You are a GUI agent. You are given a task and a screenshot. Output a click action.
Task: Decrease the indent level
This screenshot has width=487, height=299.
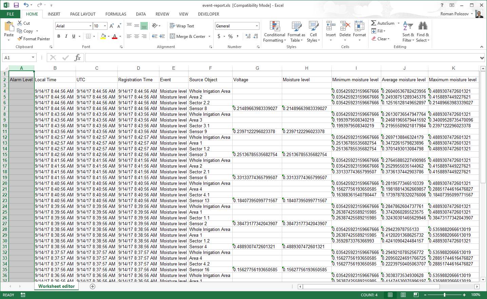click(154, 36)
